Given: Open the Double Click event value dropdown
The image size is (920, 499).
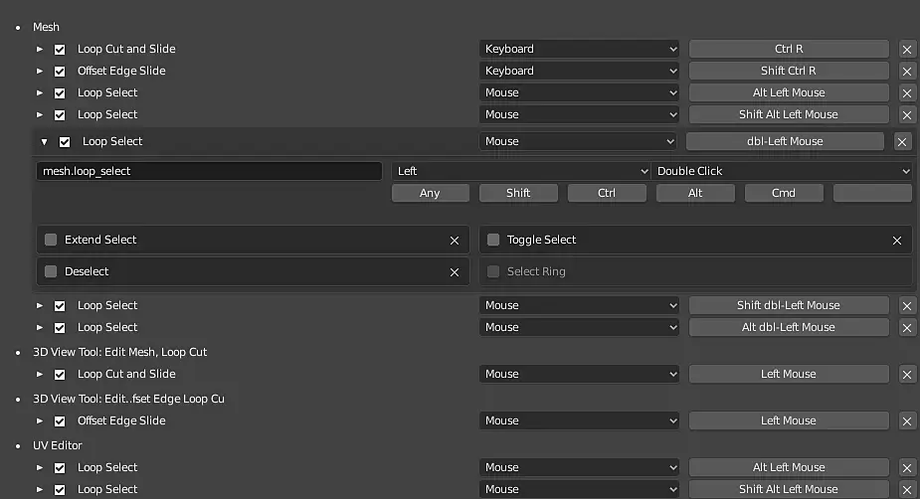Looking at the screenshot, I should (x=782, y=171).
